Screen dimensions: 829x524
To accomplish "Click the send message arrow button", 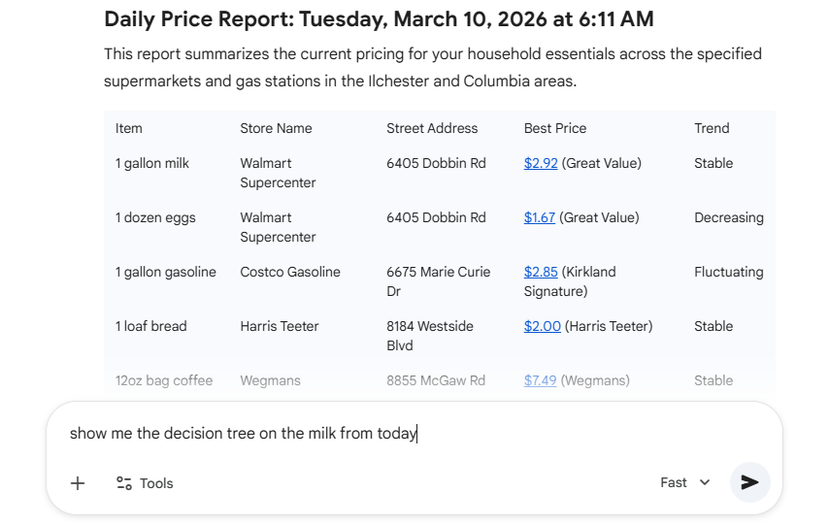I will 749,482.
